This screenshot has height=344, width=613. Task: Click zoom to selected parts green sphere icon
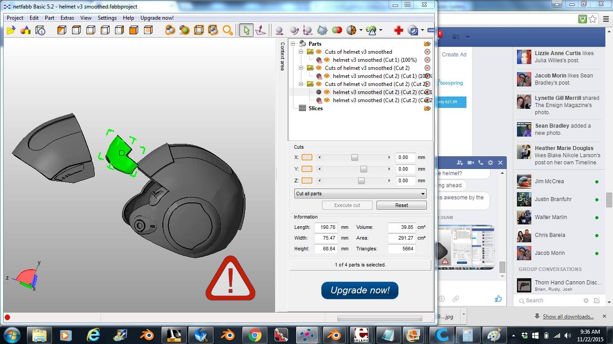184,30
